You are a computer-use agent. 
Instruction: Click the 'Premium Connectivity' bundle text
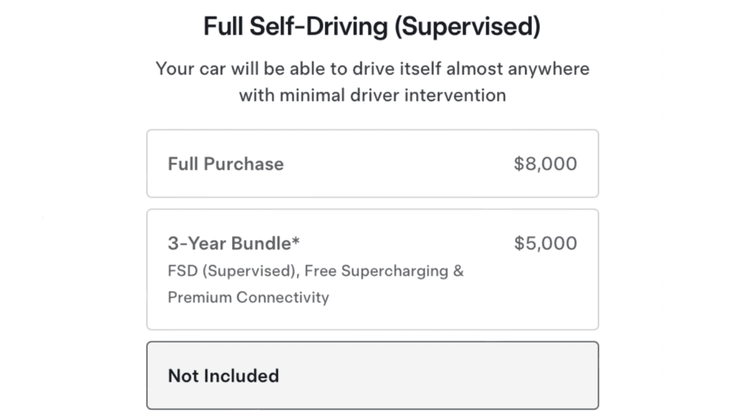coord(248,297)
